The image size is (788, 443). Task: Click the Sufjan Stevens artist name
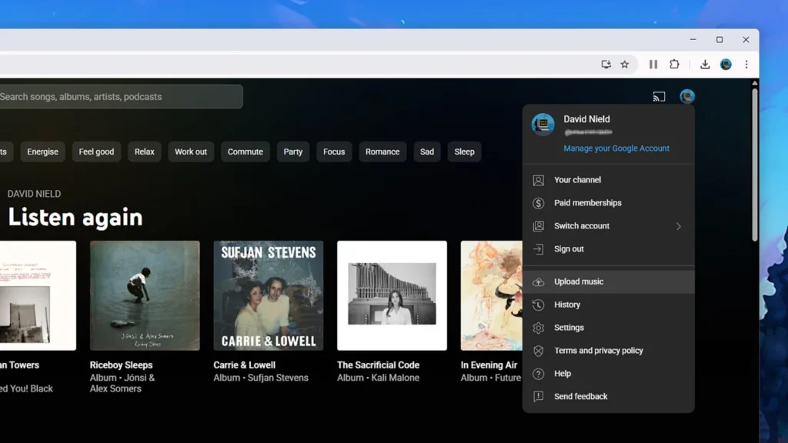tap(277, 378)
